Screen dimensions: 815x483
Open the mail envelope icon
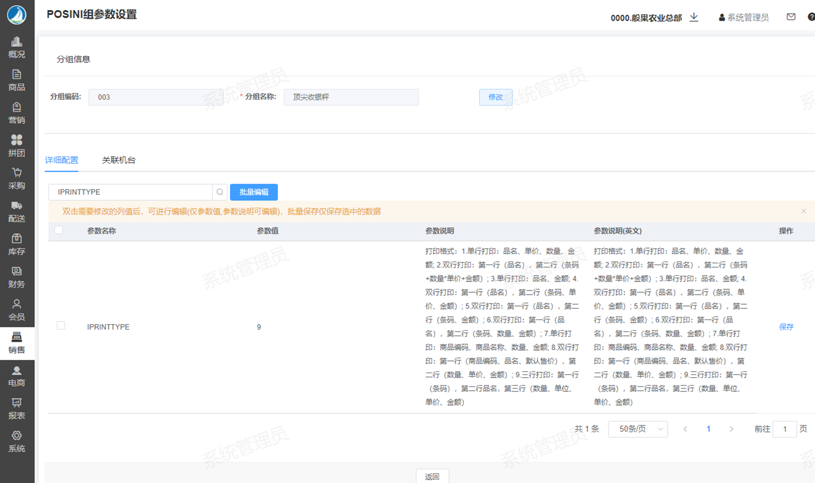tap(791, 17)
